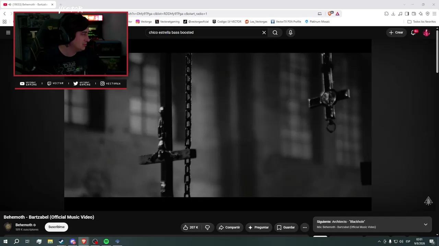Click the browser back arrow

[4, 14]
